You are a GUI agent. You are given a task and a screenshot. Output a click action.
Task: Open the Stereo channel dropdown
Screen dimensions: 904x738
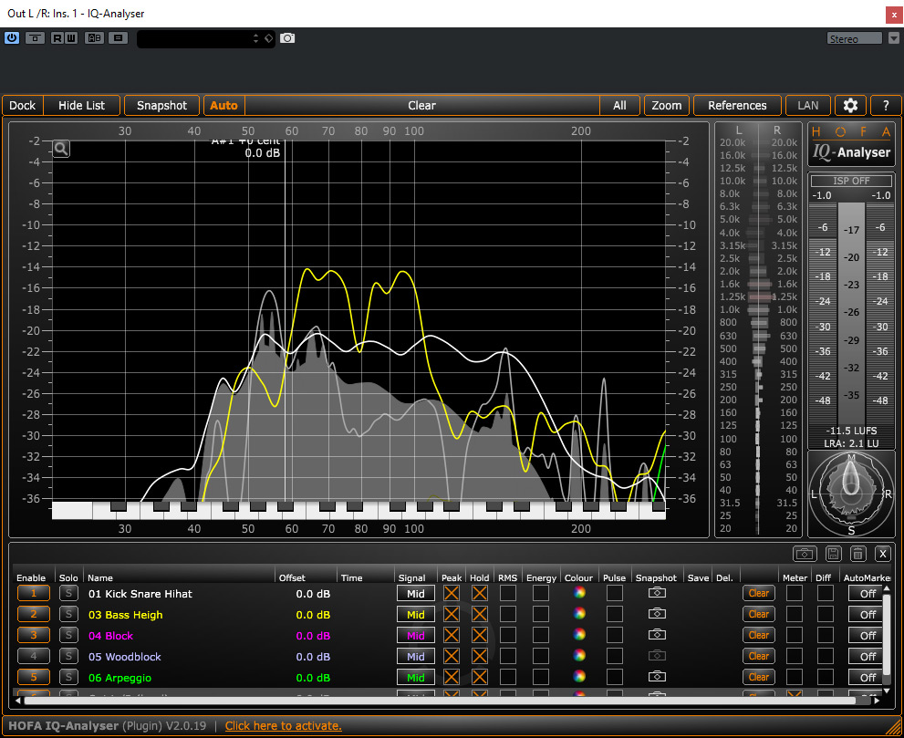click(x=855, y=38)
